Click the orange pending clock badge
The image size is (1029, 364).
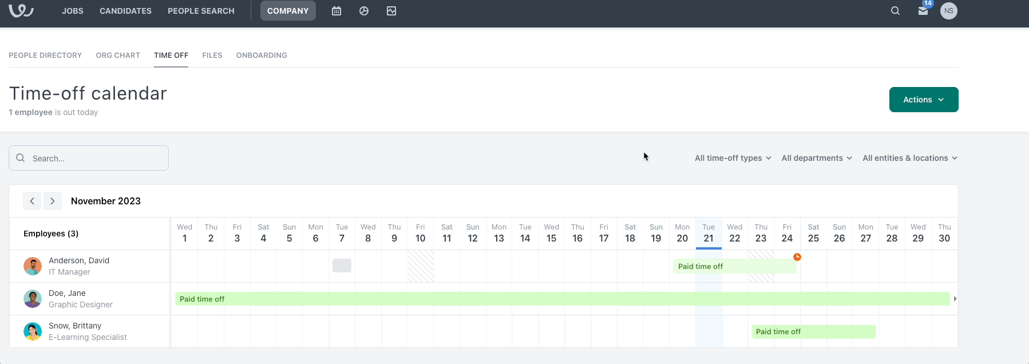[797, 257]
